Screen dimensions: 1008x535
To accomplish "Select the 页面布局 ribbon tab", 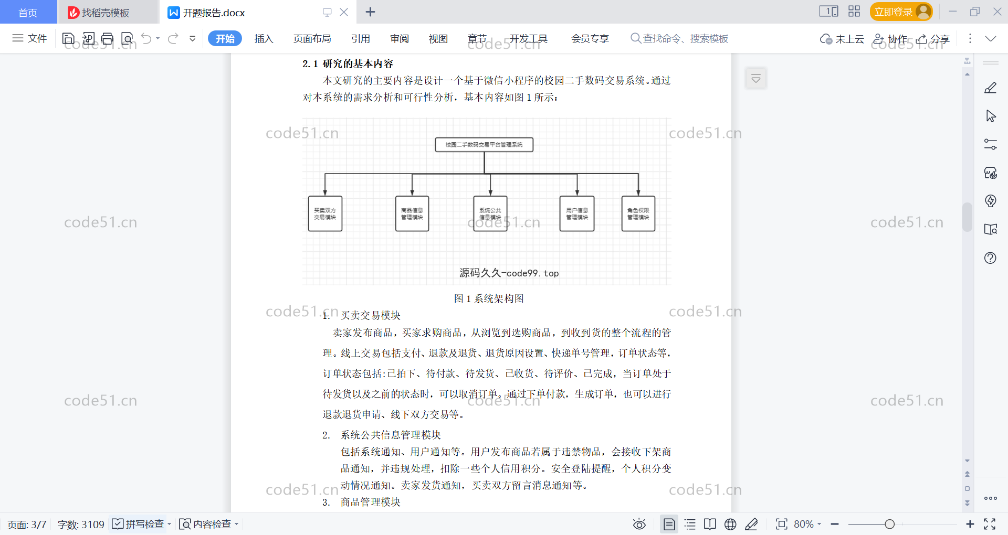I will coord(312,38).
